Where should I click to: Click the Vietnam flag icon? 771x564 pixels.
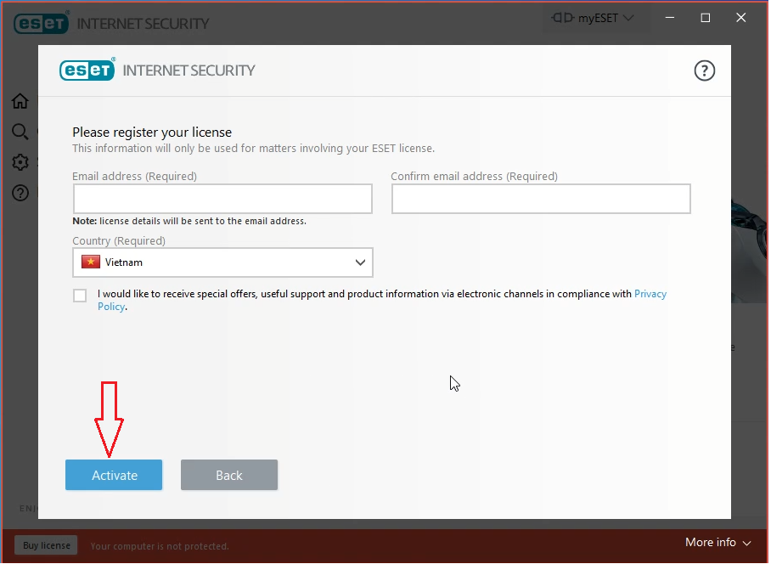click(x=91, y=262)
